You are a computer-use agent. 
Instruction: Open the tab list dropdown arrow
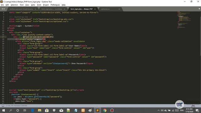[199, 9]
